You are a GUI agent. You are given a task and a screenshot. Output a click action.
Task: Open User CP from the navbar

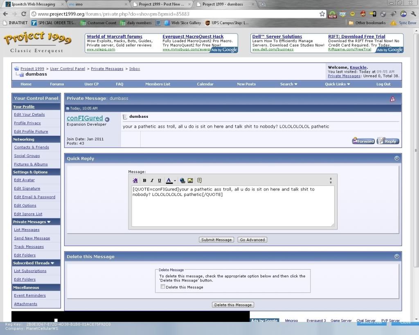91,84
